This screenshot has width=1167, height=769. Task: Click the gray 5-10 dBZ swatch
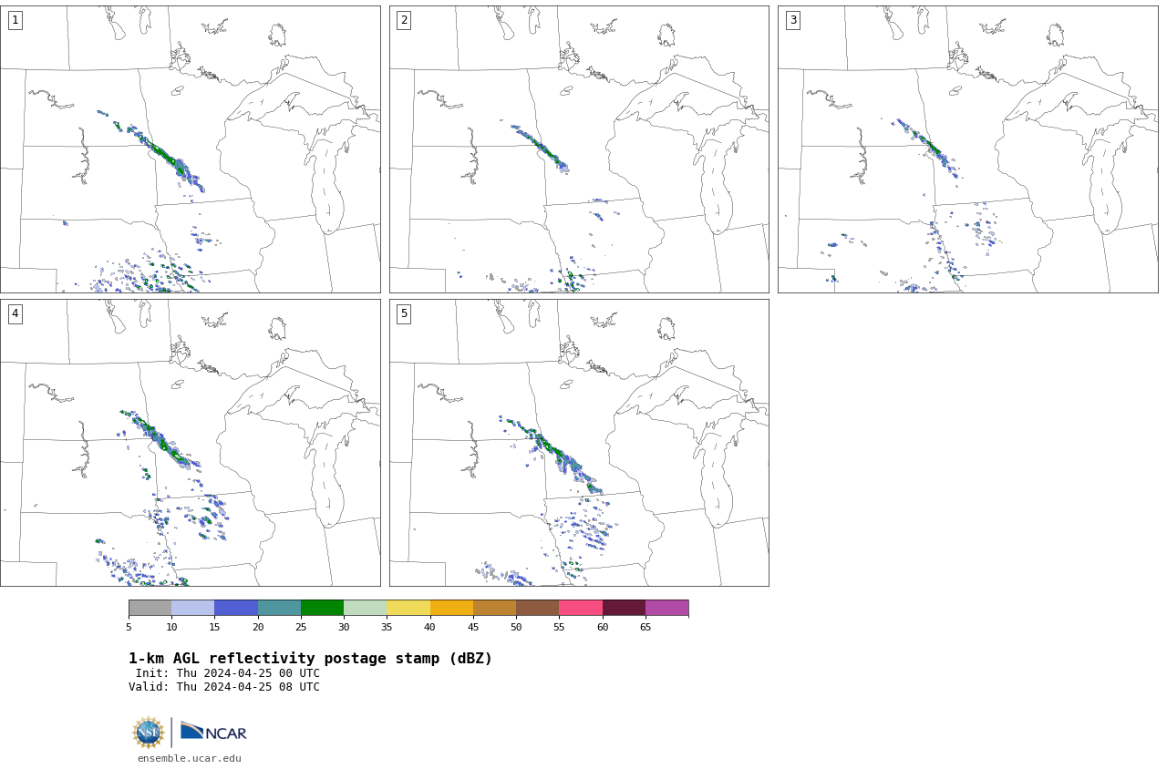click(150, 608)
